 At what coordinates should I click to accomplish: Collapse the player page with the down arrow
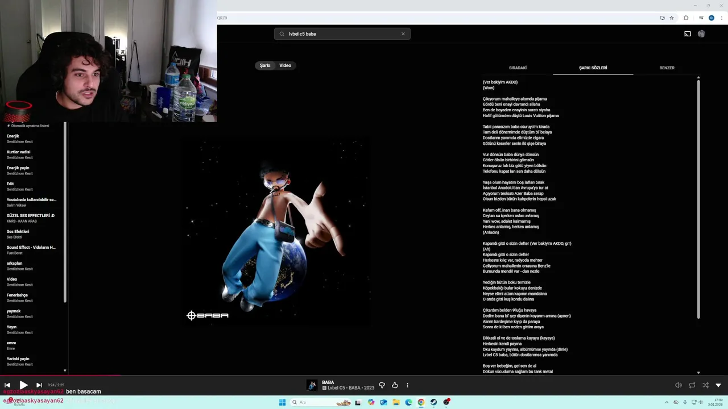[718, 385]
